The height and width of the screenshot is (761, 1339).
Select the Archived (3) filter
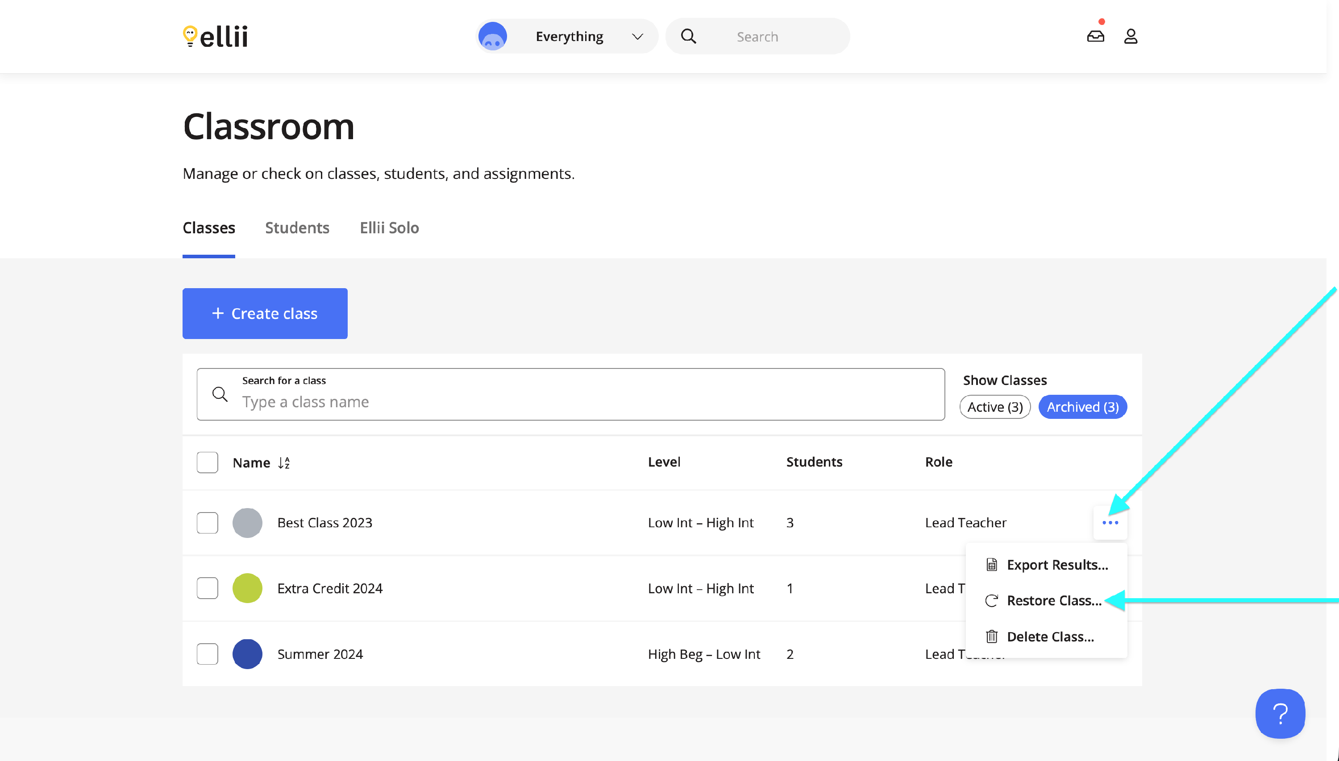[x=1082, y=407]
